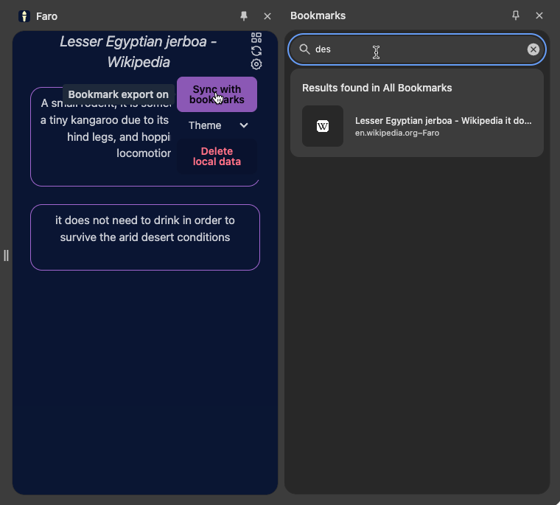560x505 pixels.
Task: Close the Bookmarks side panel
Action: tap(539, 15)
